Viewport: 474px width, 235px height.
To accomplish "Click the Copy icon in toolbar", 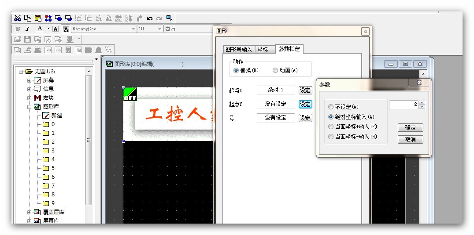I will 27,18.
